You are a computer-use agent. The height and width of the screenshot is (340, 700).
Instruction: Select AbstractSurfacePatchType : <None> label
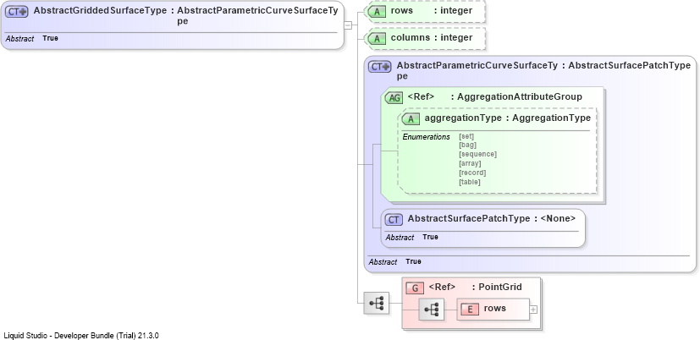pos(492,219)
